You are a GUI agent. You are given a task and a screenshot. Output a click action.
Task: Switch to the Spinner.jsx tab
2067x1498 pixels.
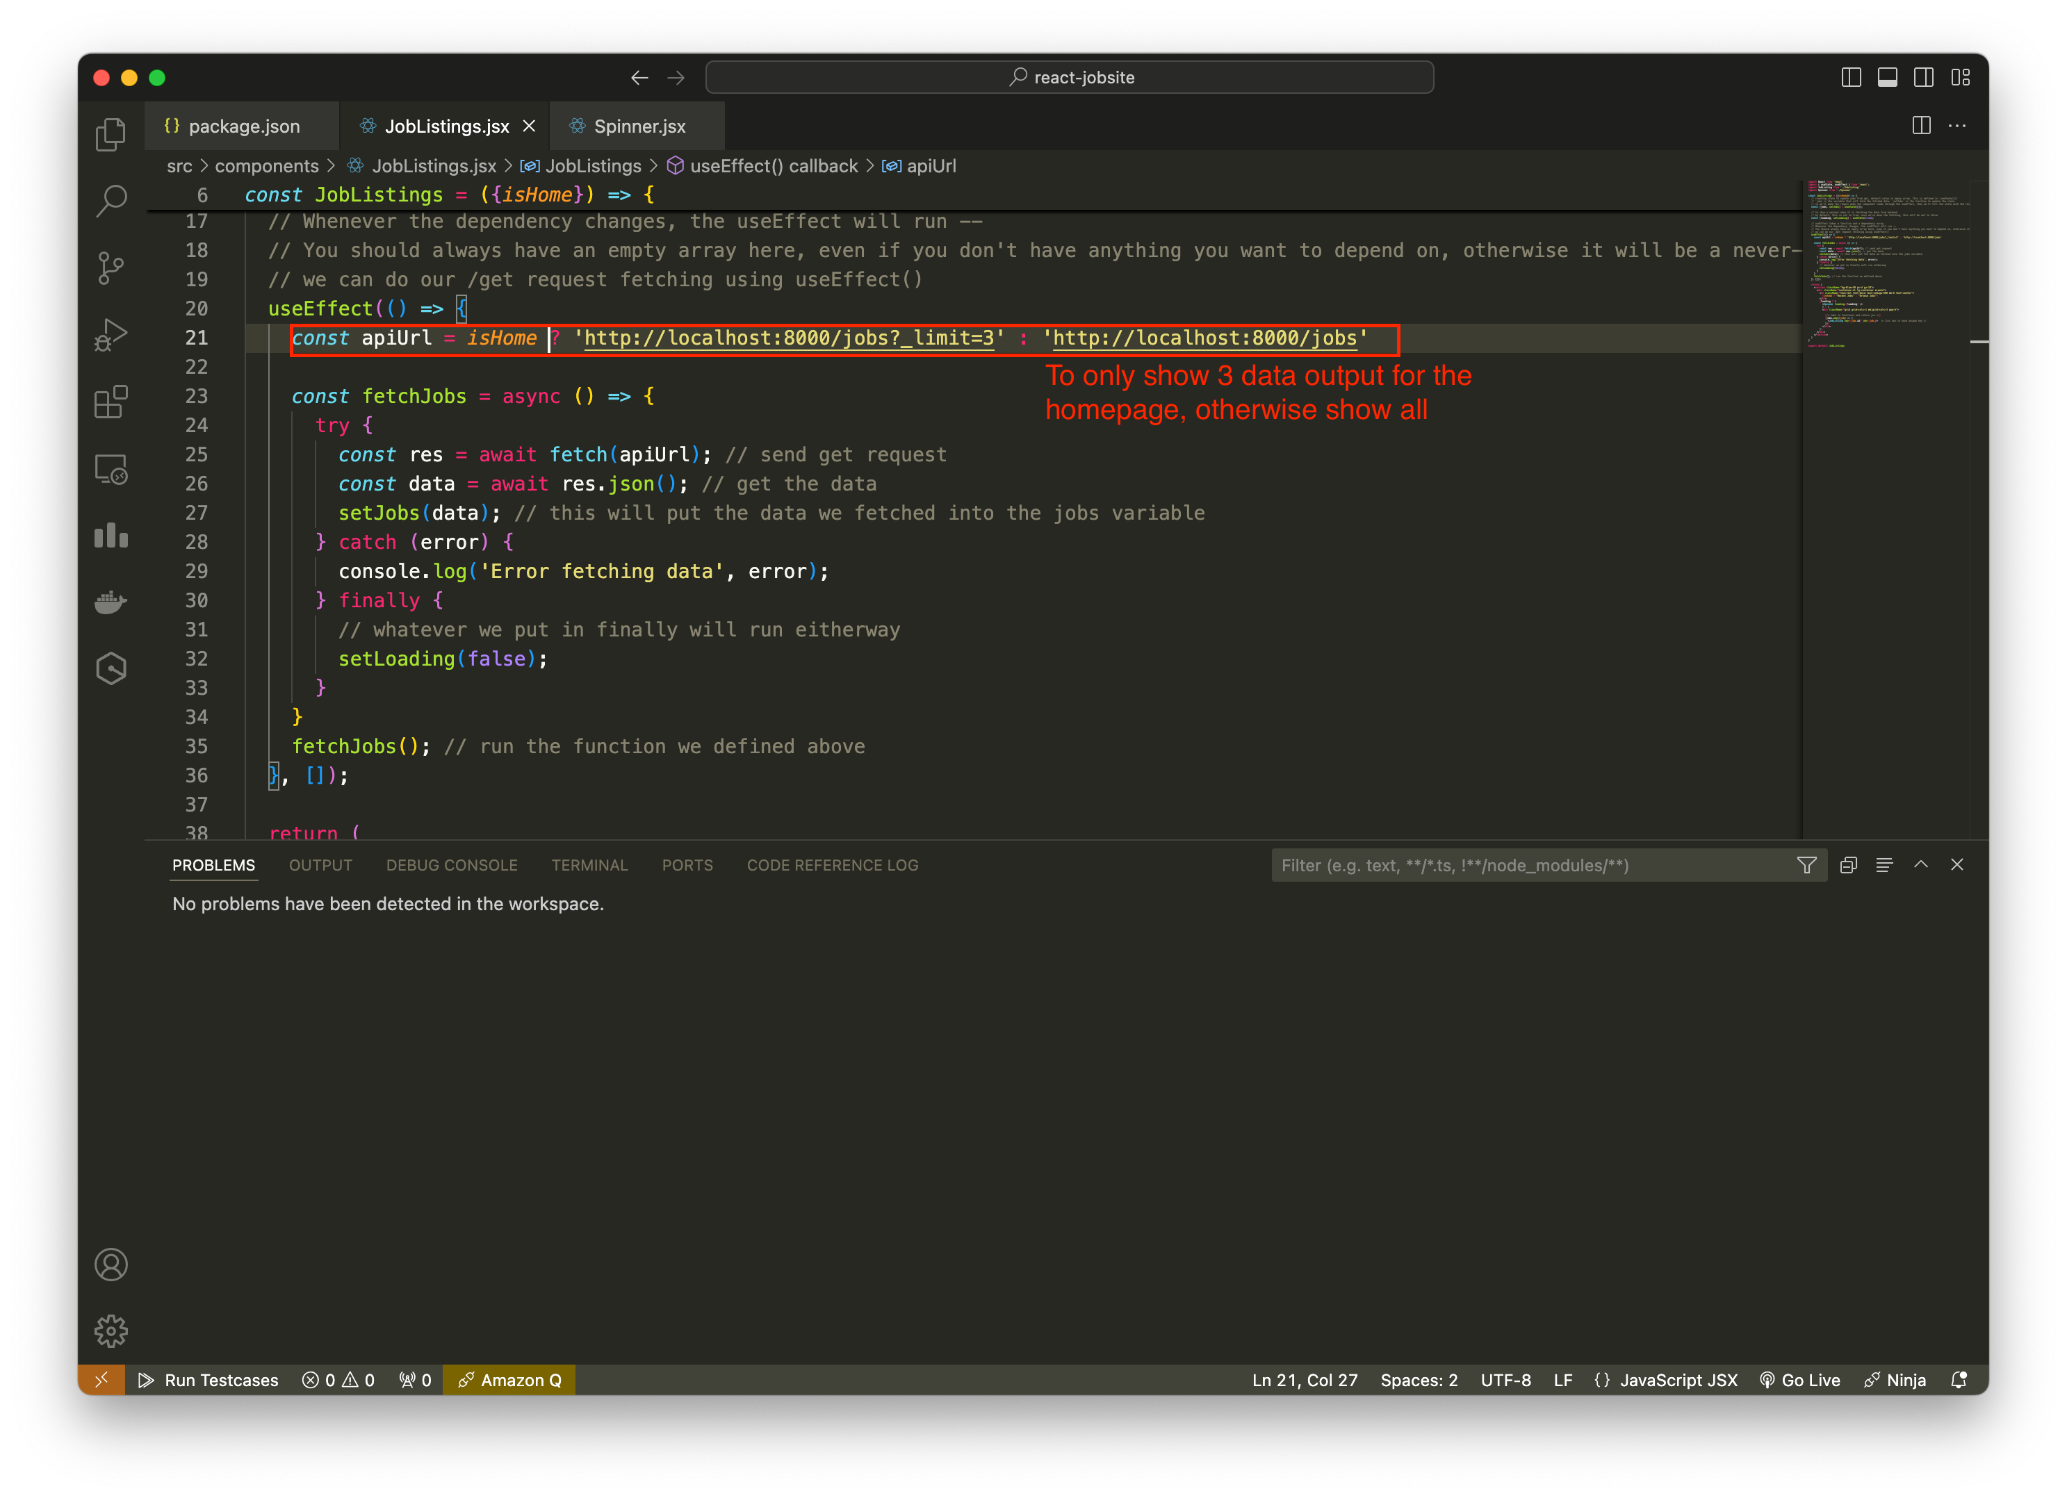(x=638, y=126)
